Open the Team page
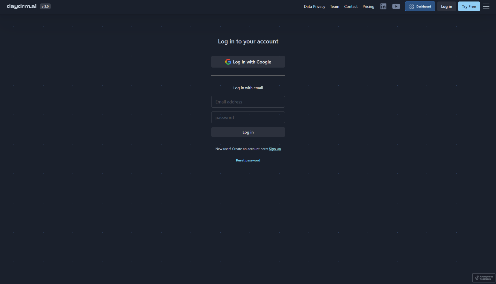Screen dimensions: 496x284 tap(335, 6)
